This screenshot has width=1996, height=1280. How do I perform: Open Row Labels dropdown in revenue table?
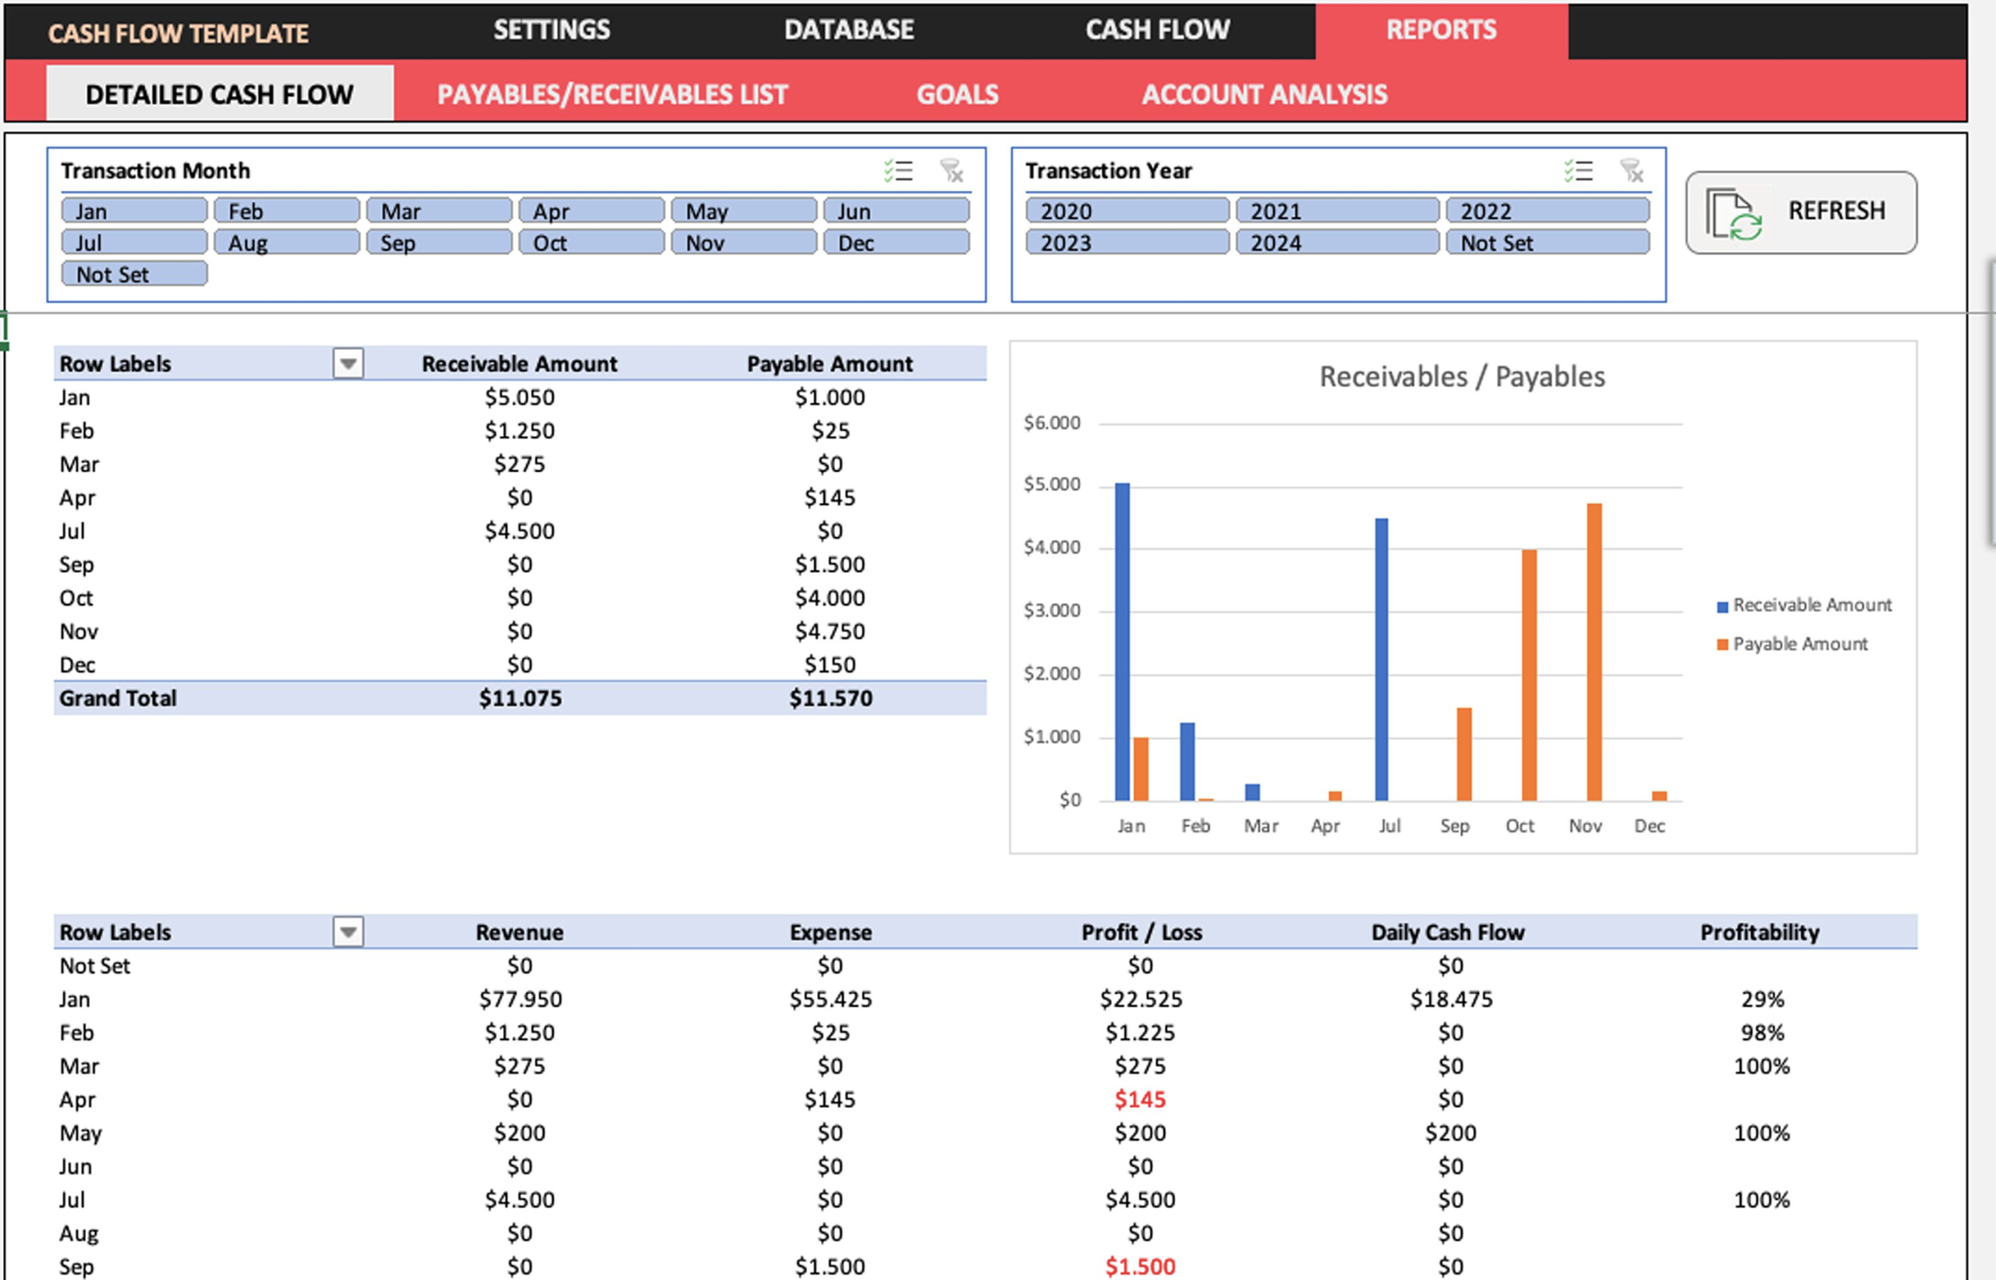pyautogui.click(x=349, y=932)
